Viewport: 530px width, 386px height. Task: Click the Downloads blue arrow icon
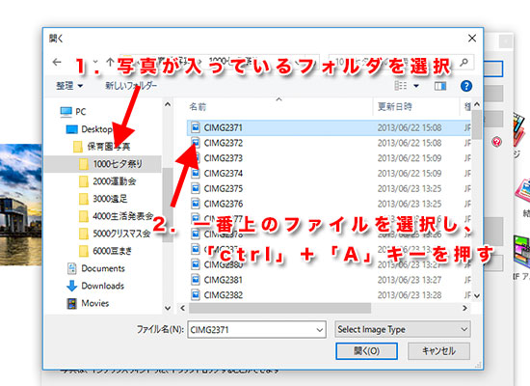71,286
